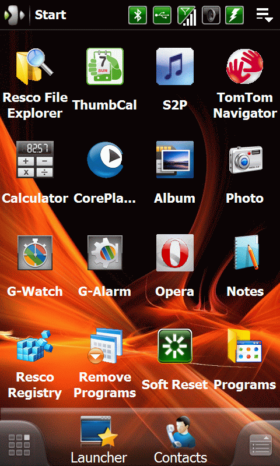Click the "TomTom Navigator" label text

[x=245, y=105]
